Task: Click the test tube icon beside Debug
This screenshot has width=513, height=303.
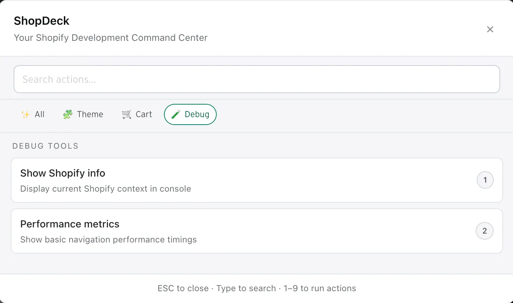Action: point(175,115)
